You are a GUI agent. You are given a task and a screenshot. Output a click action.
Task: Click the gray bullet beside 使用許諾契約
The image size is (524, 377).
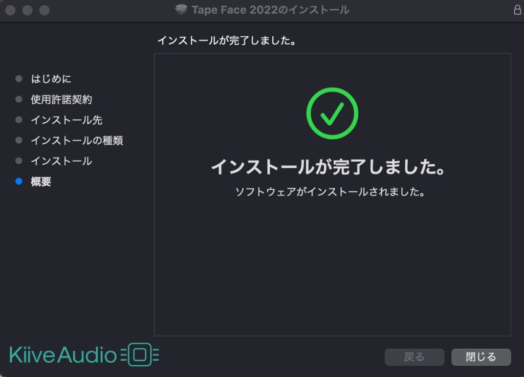point(19,99)
